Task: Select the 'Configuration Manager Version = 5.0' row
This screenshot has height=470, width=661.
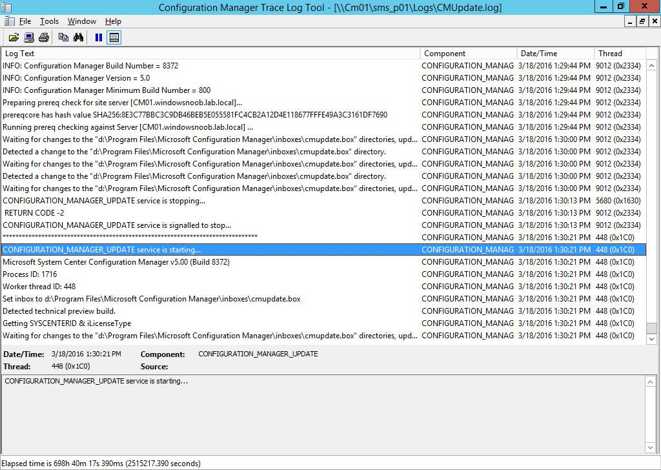Action: pyautogui.click(x=323, y=78)
